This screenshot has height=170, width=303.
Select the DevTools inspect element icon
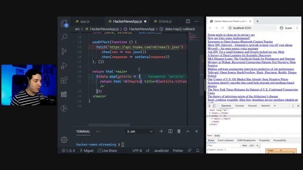(x=209, y=106)
